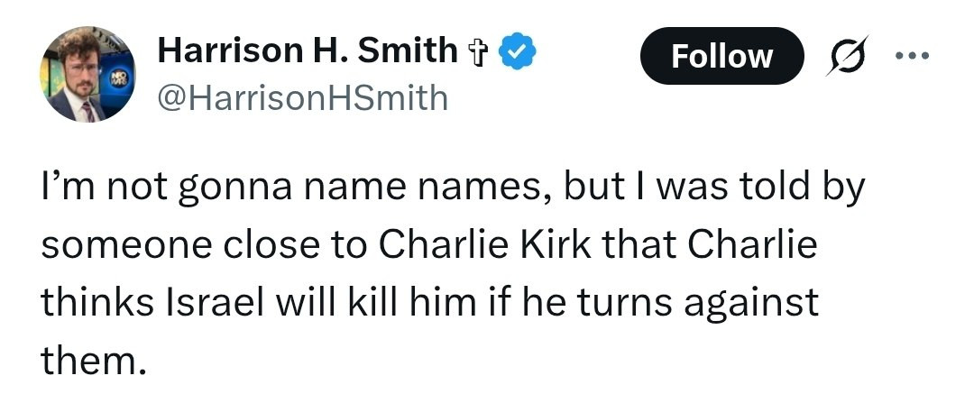Image resolution: width=974 pixels, height=394 pixels.
Task: Open the @HarrisonHSmith handle link
Action: (x=303, y=96)
